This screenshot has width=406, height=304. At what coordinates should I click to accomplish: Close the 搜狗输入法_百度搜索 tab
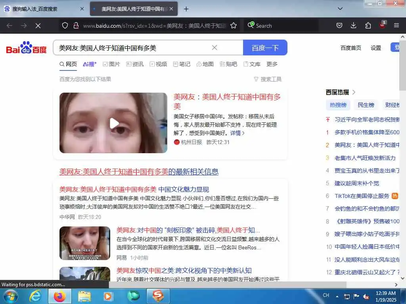tap(82, 9)
